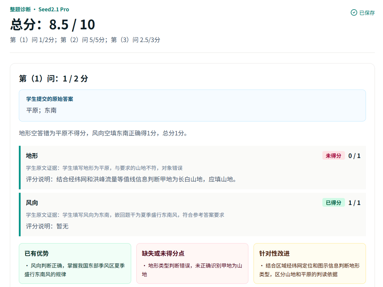The height and width of the screenshot is (287, 383).
Task: Click the 已有优势 card title
Action: coord(37,254)
